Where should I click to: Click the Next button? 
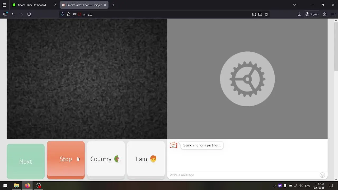pos(26,161)
